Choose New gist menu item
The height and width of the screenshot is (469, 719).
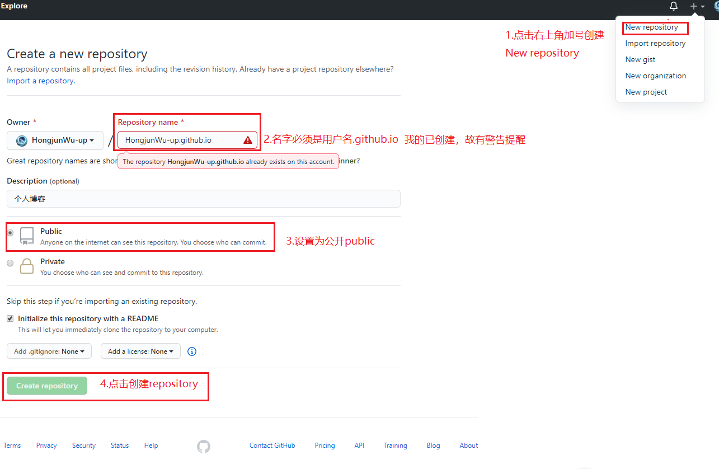(640, 59)
